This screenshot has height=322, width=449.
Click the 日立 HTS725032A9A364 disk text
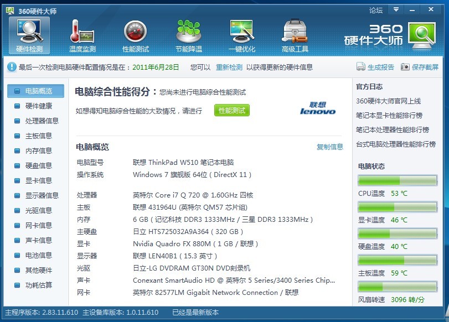188,232
